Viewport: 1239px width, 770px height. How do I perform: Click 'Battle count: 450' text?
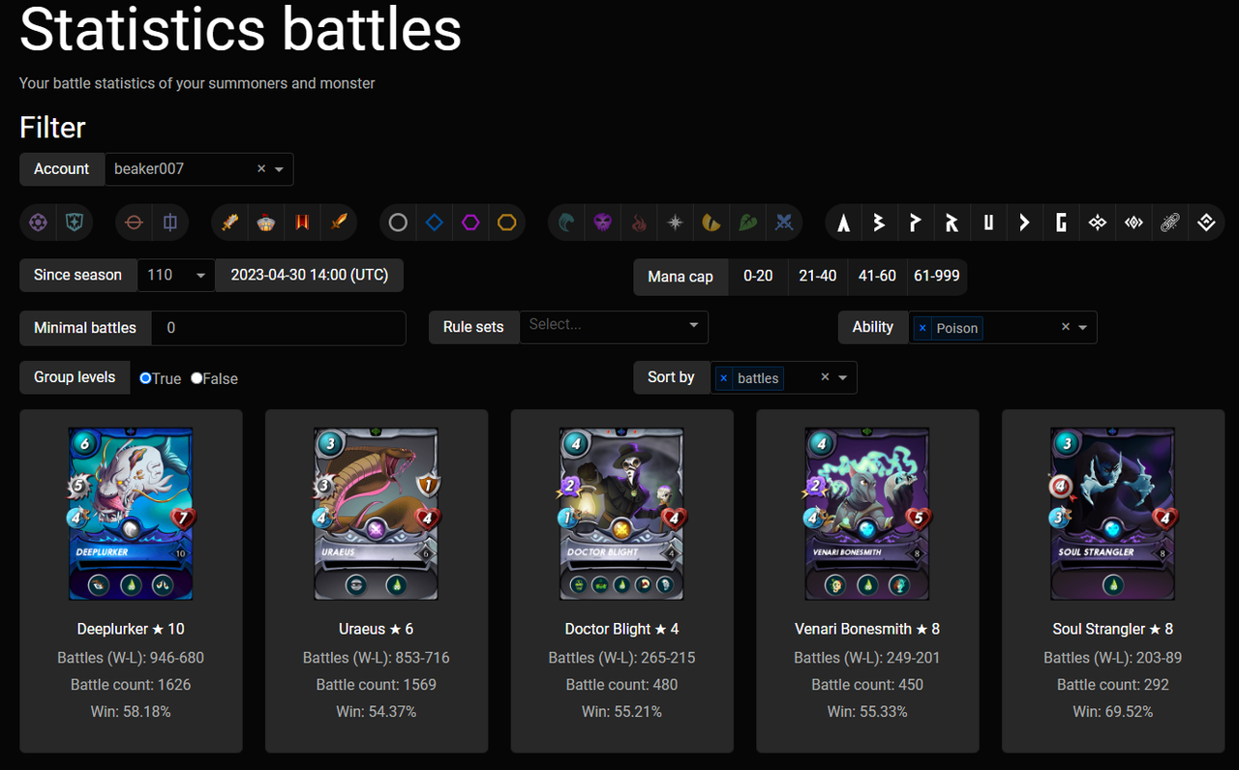pos(867,685)
